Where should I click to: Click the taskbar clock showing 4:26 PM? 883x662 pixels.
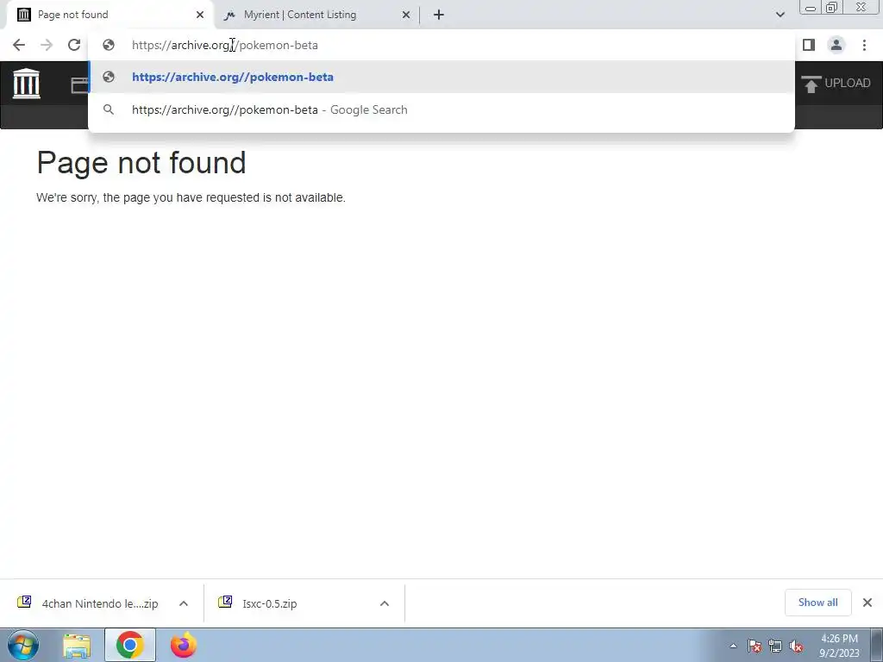[839, 646]
